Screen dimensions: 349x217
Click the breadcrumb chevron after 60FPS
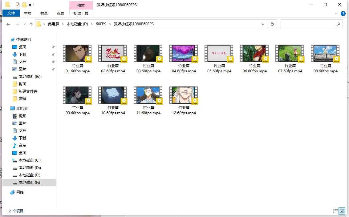110,24
